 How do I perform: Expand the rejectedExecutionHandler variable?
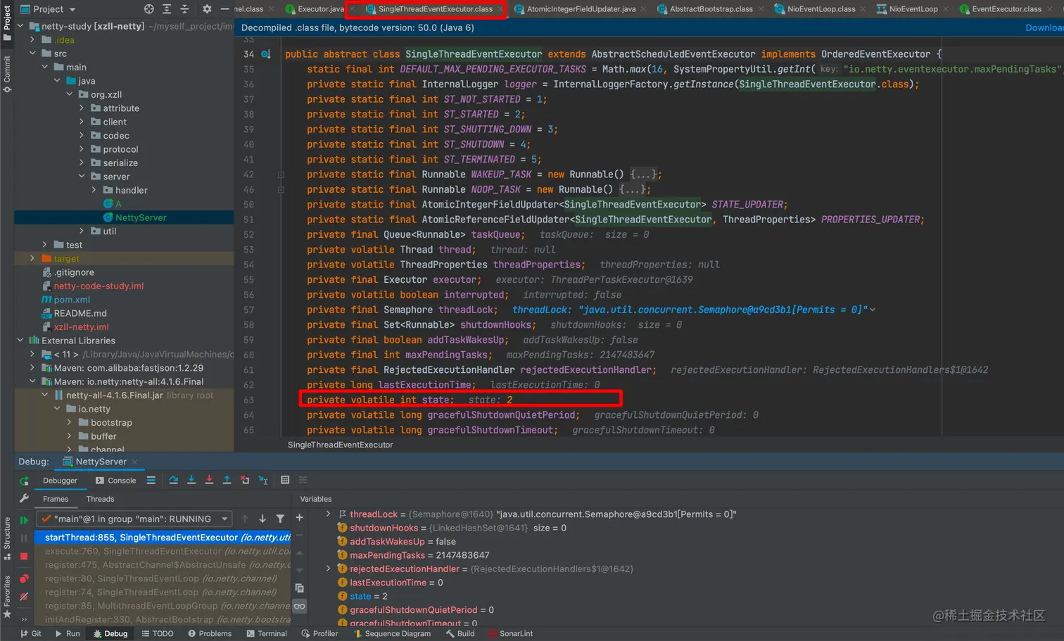tap(328, 569)
